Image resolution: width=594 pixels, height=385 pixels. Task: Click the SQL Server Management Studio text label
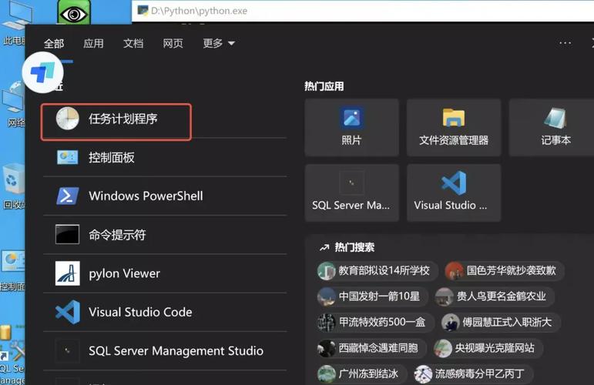(x=176, y=351)
